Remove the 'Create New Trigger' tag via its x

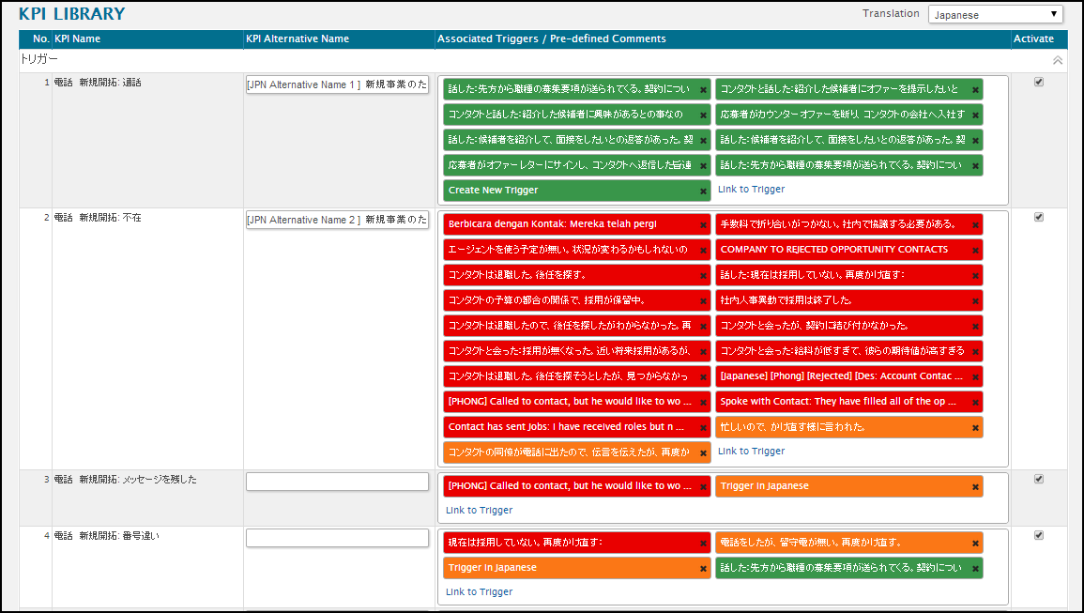703,191
